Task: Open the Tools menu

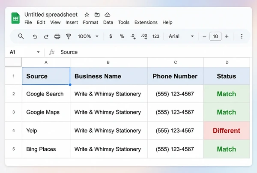Action: (124, 22)
